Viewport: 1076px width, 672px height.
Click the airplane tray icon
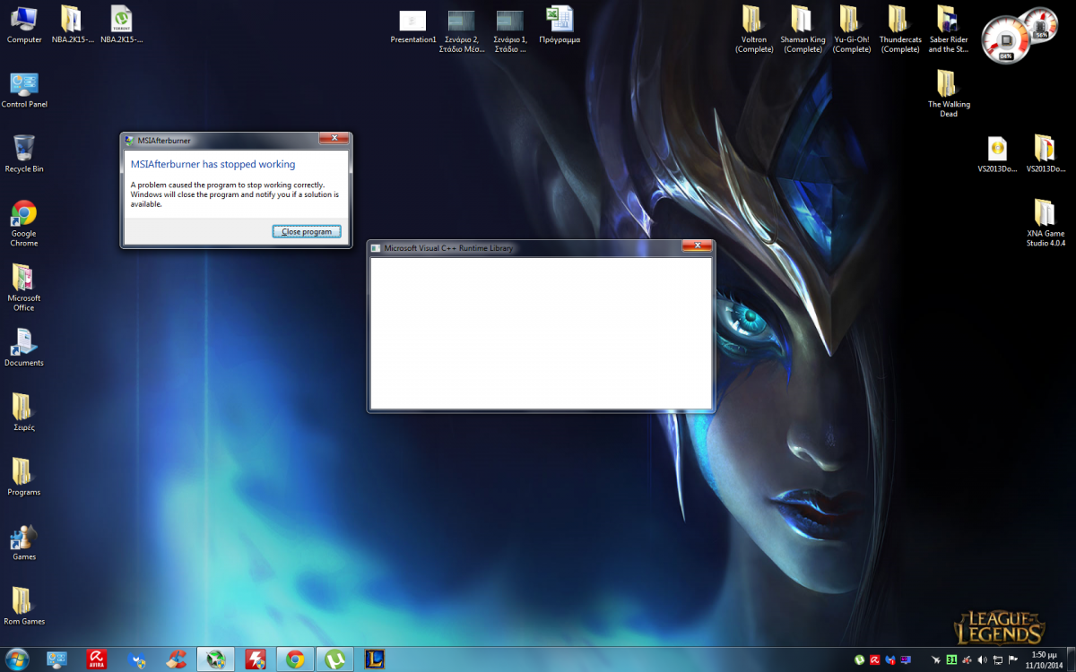click(936, 660)
